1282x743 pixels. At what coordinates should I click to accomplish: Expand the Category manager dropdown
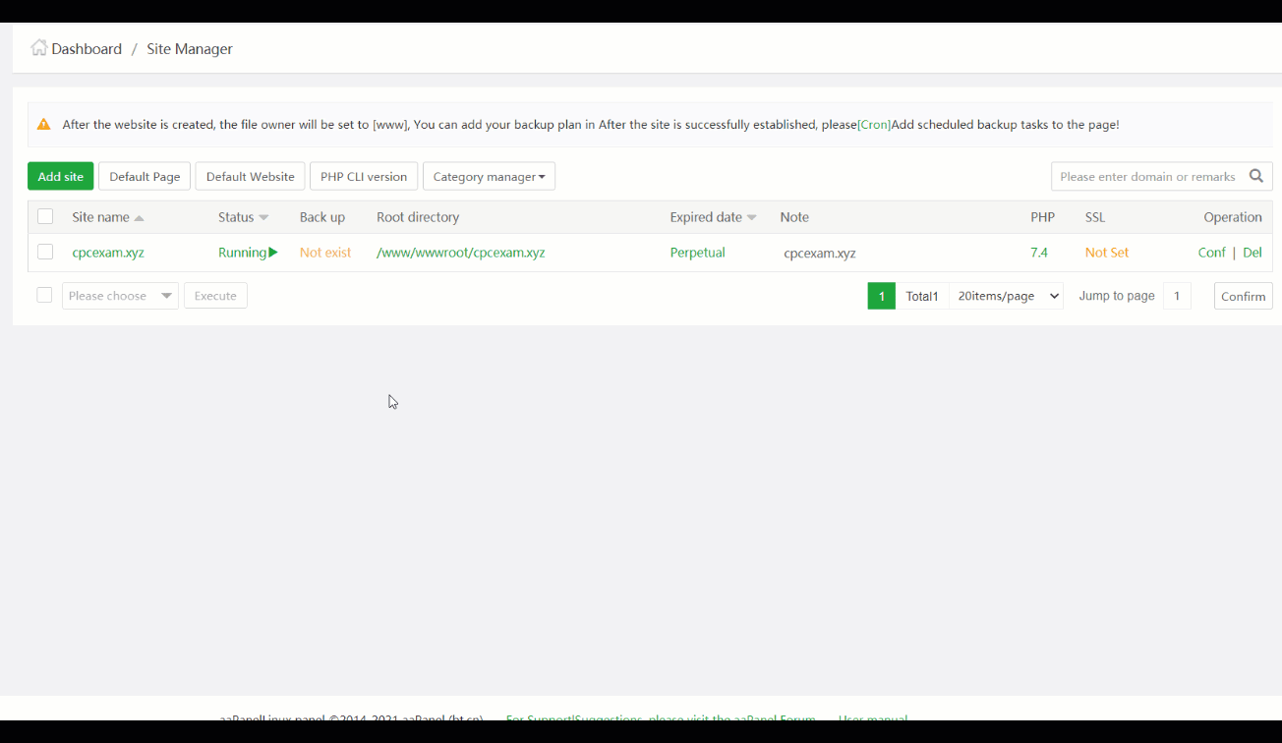(x=489, y=176)
